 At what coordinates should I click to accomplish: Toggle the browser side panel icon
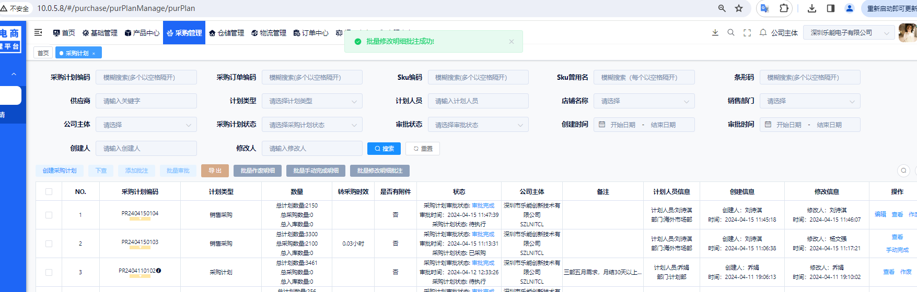(831, 8)
